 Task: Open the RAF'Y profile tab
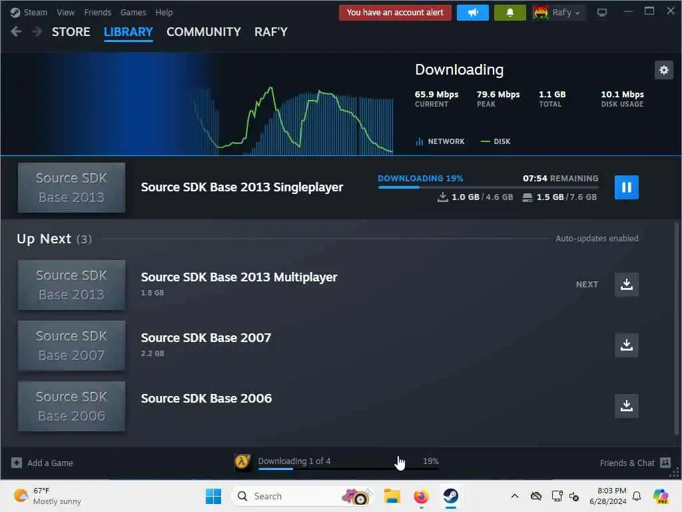[271, 32]
